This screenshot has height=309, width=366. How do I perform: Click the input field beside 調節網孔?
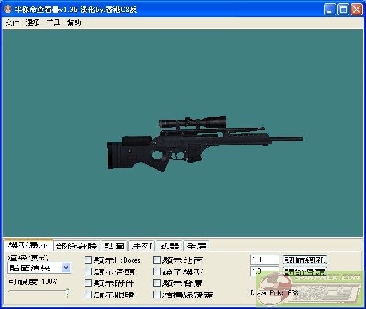tap(264, 260)
